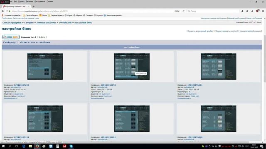
Task: Open the 'Маркет' bookmark
Action: pos(78,15)
